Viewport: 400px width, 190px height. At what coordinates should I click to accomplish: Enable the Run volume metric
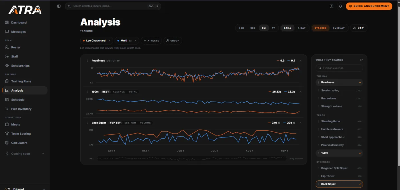339,98
